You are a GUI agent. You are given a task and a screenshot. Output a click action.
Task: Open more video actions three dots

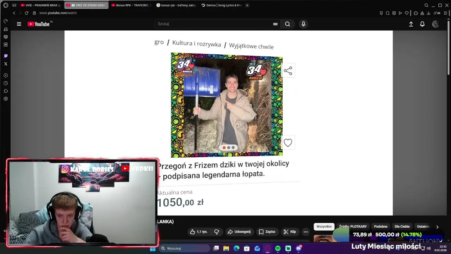click(305, 232)
